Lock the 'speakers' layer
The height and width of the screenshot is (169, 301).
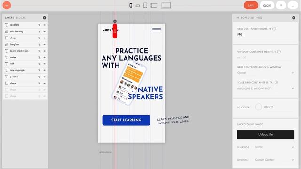pos(40,25)
